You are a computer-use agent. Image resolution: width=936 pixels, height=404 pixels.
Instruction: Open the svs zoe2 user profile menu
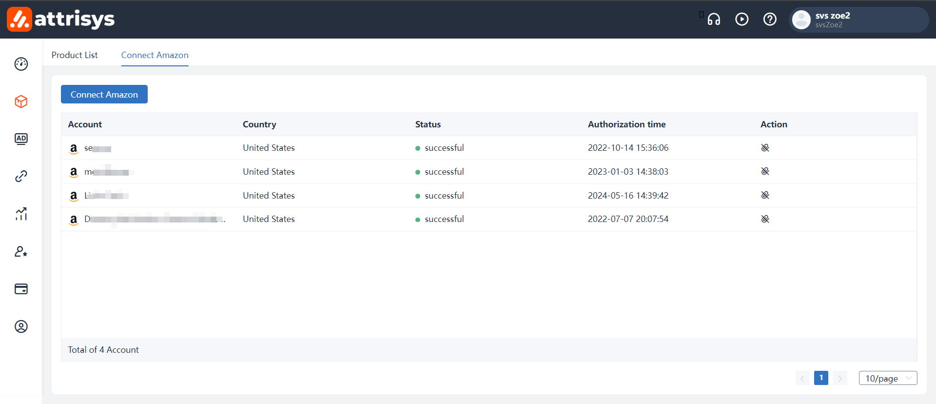point(858,20)
